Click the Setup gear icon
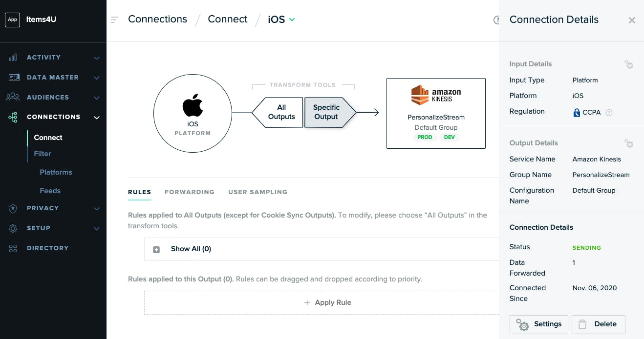Viewport: 644px width, 339px height. click(x=13, y=228)
